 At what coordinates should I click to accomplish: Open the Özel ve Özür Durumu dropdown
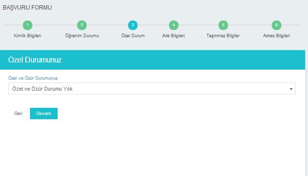coord(152,89)
